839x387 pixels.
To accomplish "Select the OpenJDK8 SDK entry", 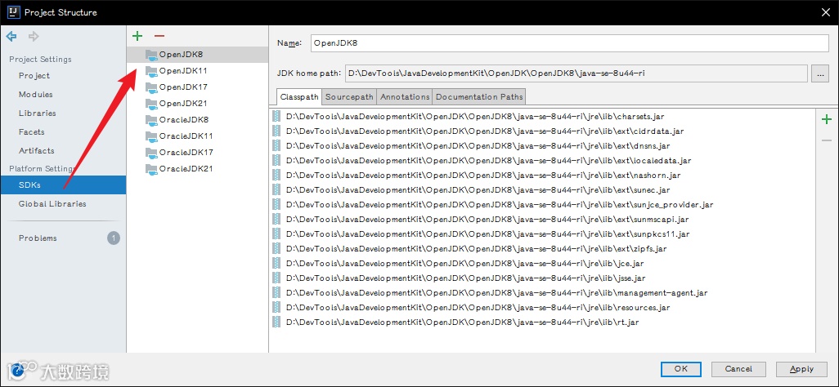I will (197, 55).
